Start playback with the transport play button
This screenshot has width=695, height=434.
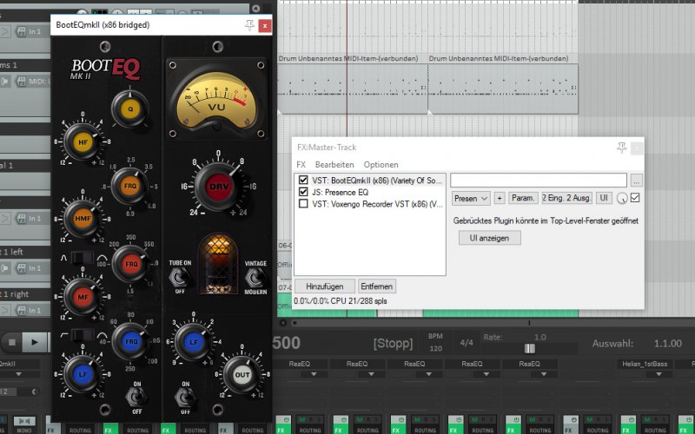pyautogui.click(x=35, y=342)
